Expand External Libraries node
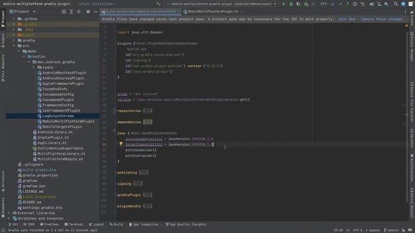Image resolution: width=415 pixels, height=233 pixels. [x=8, y=213]
